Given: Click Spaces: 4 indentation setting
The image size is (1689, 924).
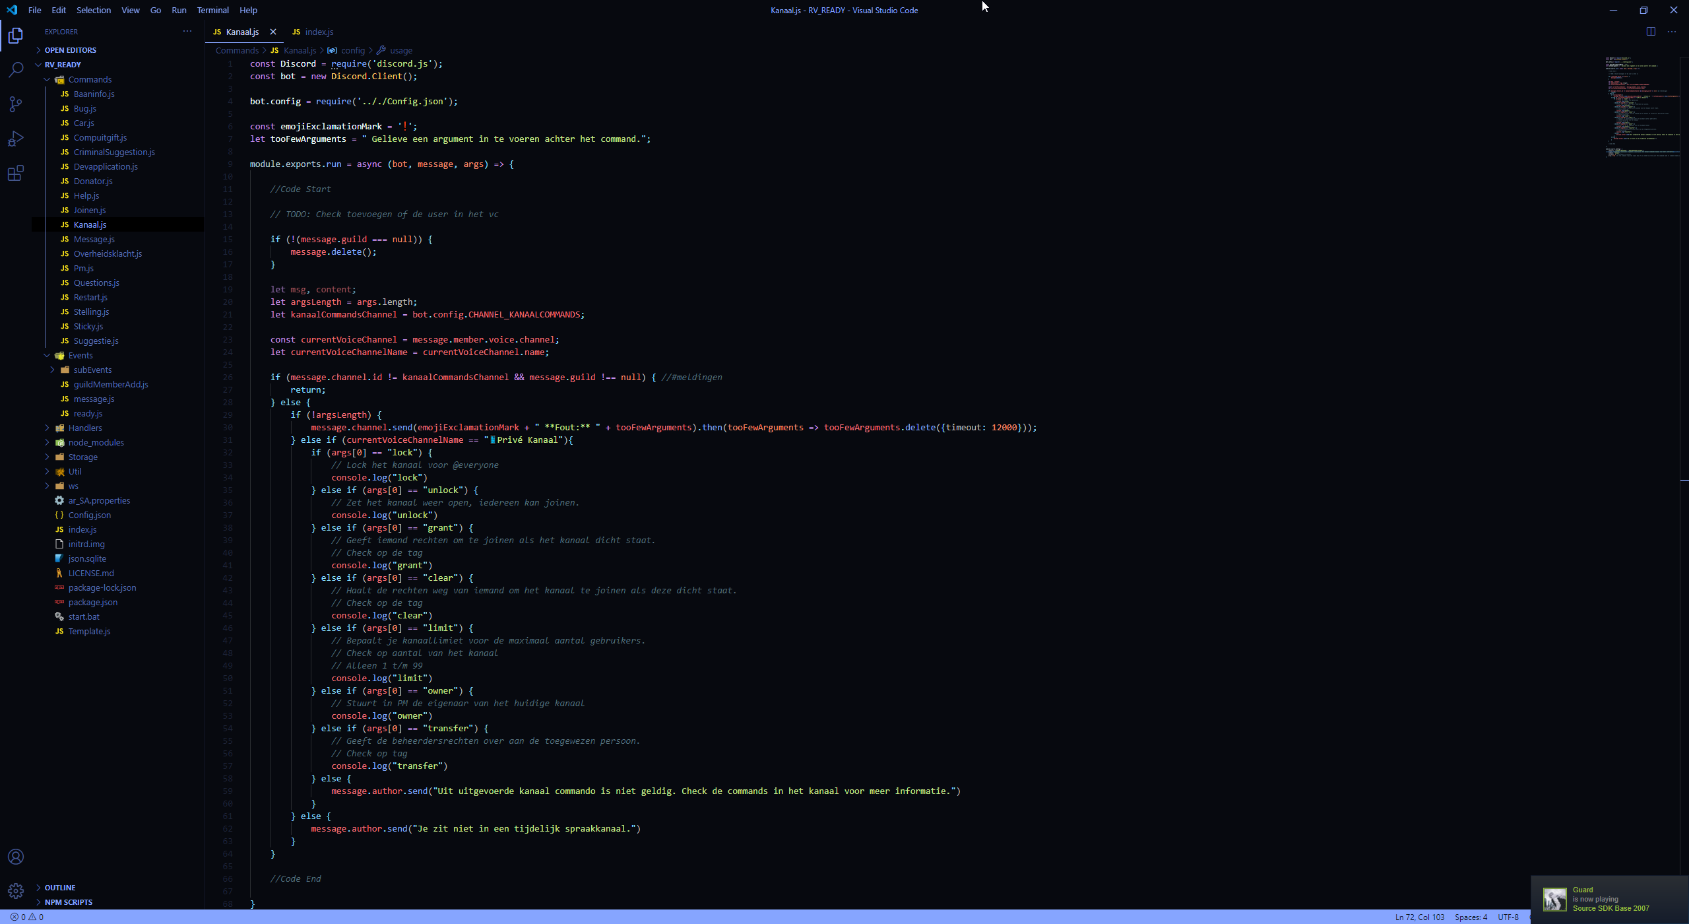Looking at the screenshot, I should 1471,917.
